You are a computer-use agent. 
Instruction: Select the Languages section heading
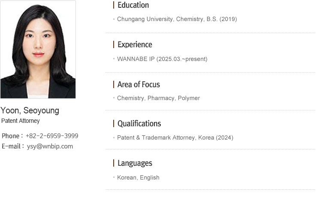[135, 163]
